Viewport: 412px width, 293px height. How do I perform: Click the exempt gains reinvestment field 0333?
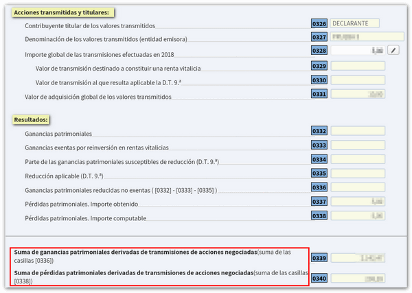click(x=357, y=145)
